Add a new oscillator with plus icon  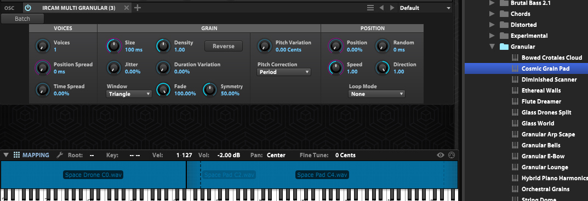(138, 8)
